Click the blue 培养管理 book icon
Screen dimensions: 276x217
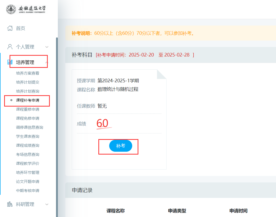10,62
